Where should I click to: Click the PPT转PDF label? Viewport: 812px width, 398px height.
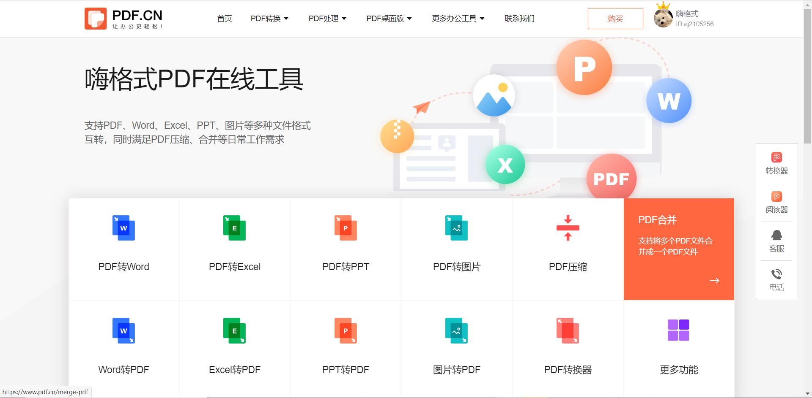pyautogui.click(x=346, y=370)
